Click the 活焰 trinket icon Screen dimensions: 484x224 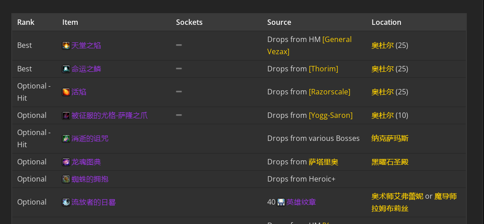(66, 92)
